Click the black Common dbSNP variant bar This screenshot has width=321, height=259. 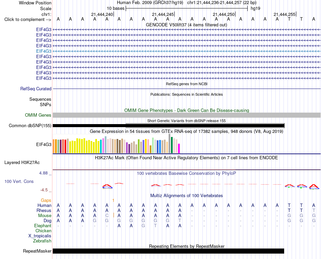click(169, 125)
